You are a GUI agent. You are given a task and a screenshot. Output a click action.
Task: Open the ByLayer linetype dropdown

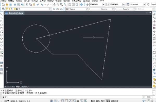pyautogui.click(x=113, y=9)
